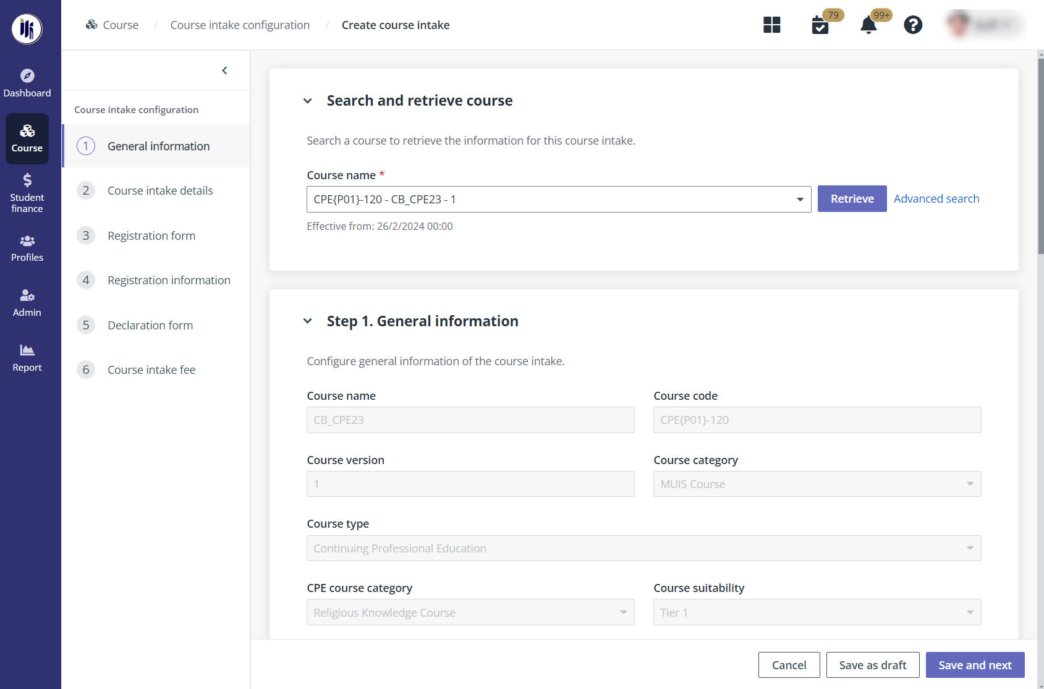Open the Course sidebar section

pos(27,138)
